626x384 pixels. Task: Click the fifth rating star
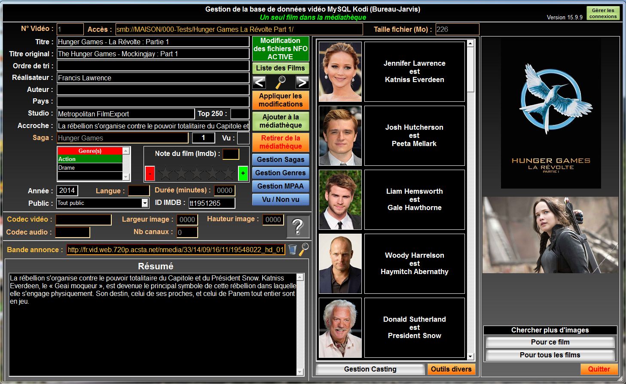228,174
